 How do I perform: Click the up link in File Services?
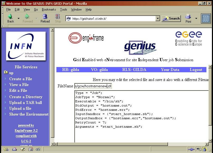tap(11, 73)
